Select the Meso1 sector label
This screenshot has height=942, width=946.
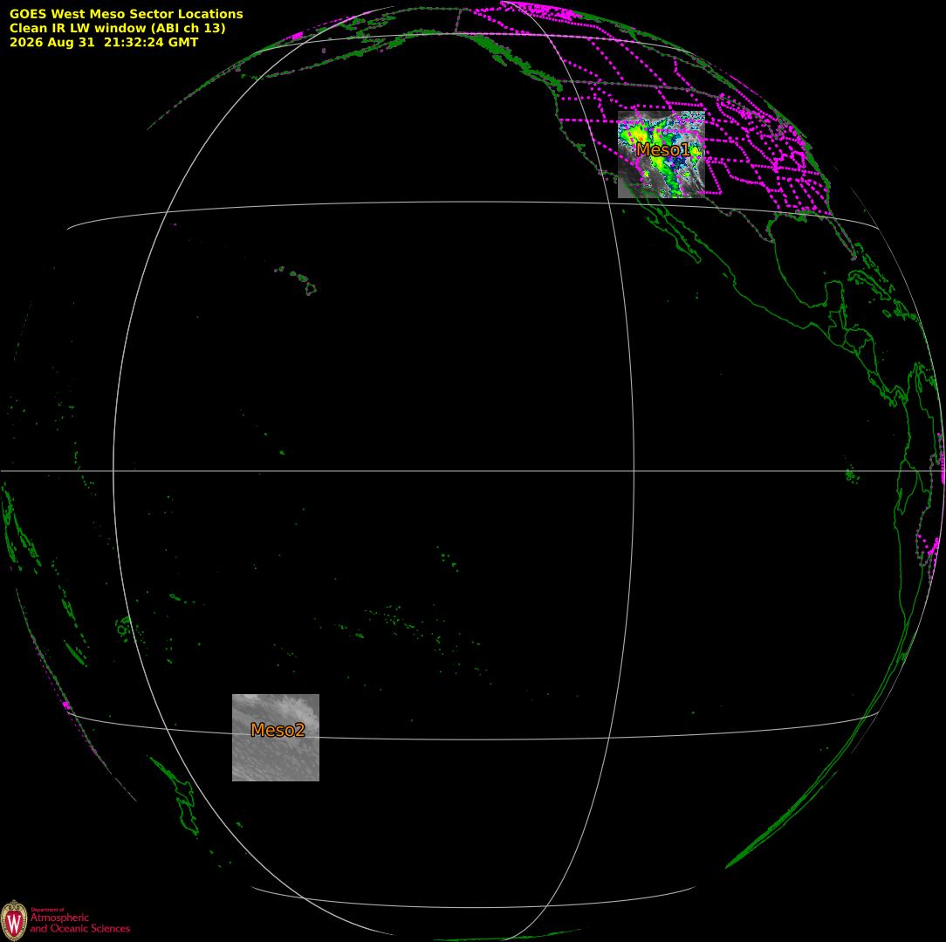click(x=662, y=149)
